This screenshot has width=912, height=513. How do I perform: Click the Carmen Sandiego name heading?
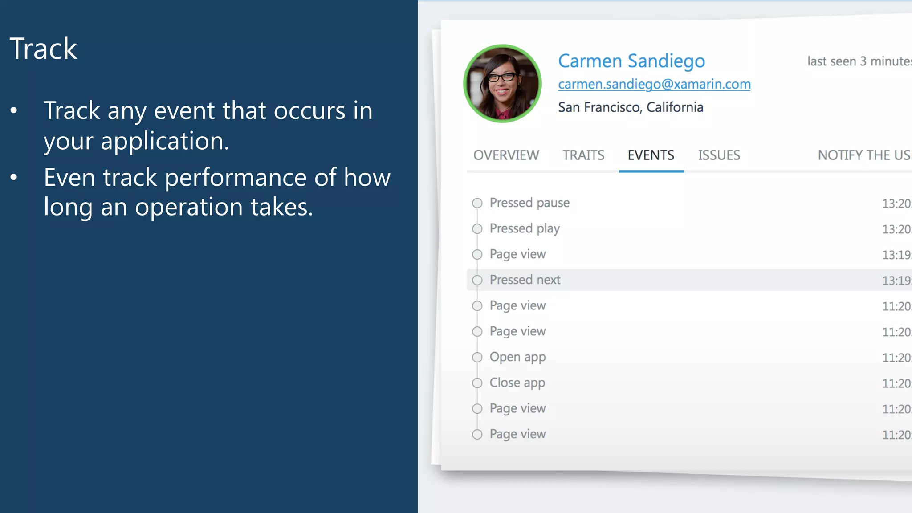point(631,61)
